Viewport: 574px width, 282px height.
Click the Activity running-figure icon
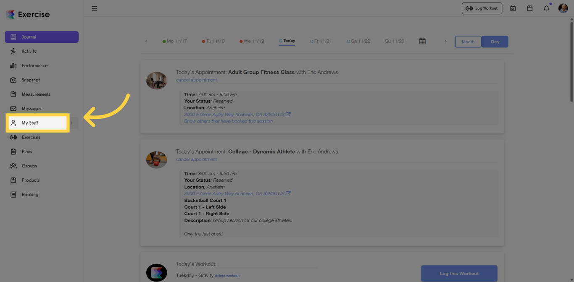[x=13, y=51]
